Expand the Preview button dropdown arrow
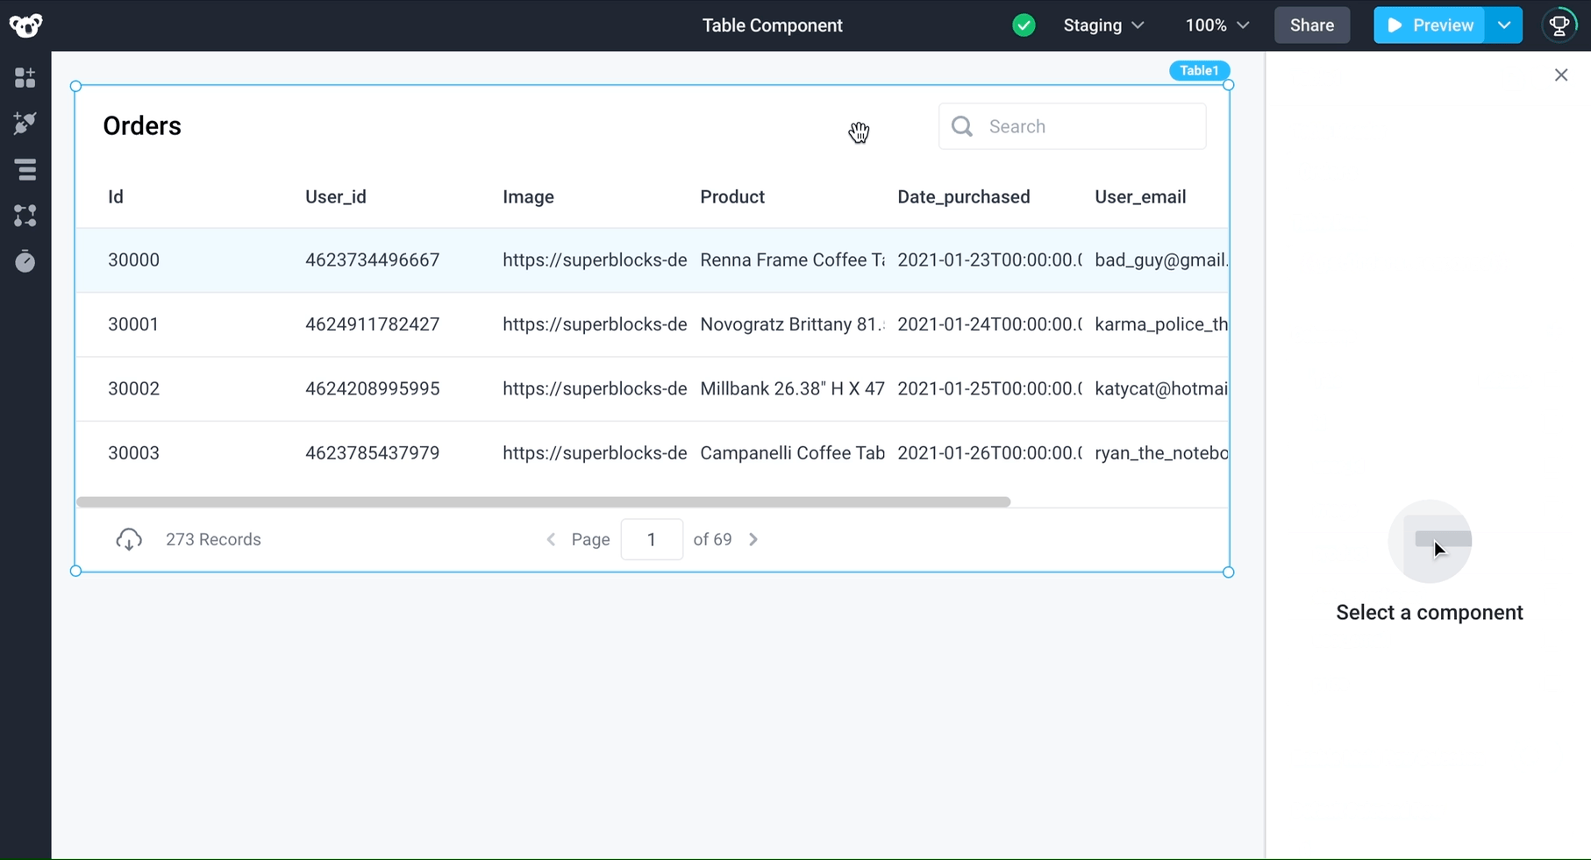 click(1504, 25)
